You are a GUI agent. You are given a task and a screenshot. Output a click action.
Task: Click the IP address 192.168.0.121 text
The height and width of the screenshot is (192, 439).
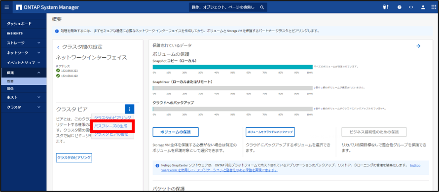tap(70, 71)
